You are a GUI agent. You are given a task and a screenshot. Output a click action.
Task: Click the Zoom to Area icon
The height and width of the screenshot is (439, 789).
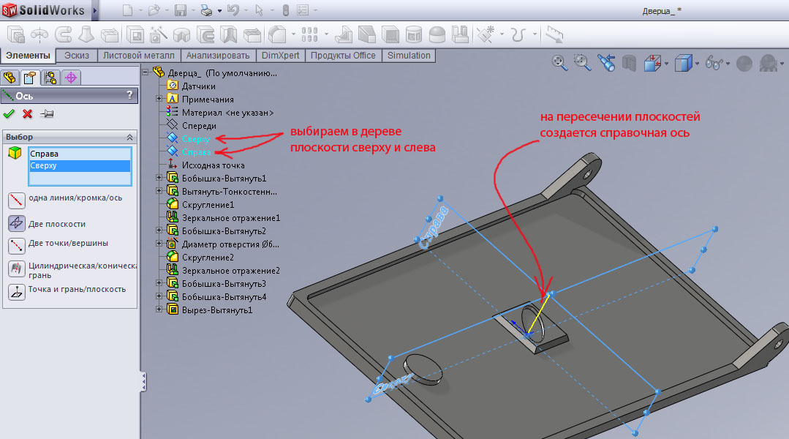coord(582,64)
